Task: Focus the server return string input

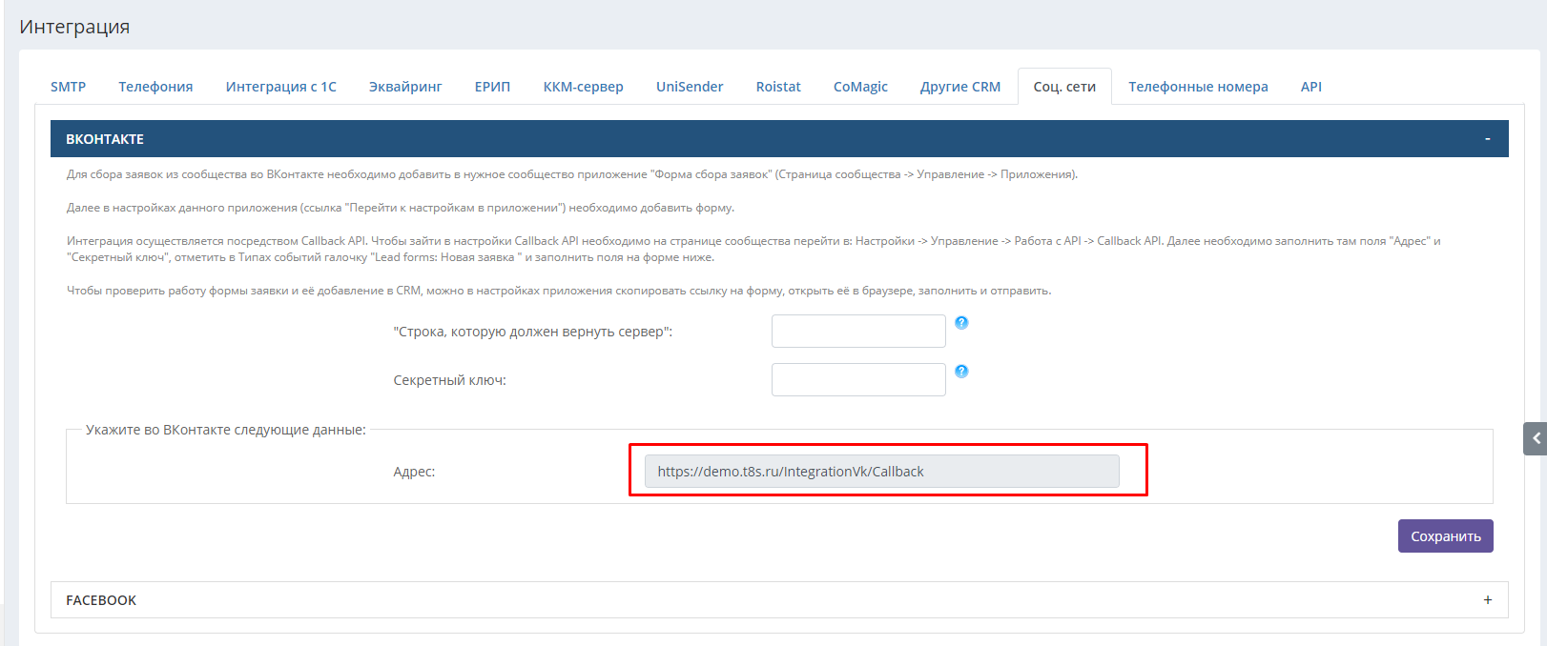Action: pyautogui.click(x=858, y=332)
